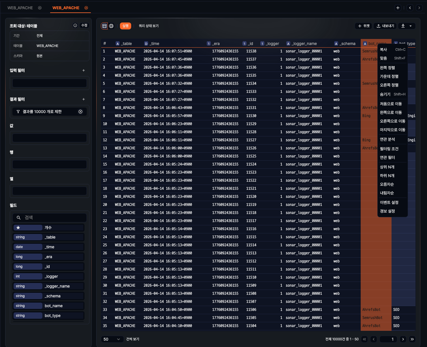Open a new tab with plus icon

pos(398,8)
